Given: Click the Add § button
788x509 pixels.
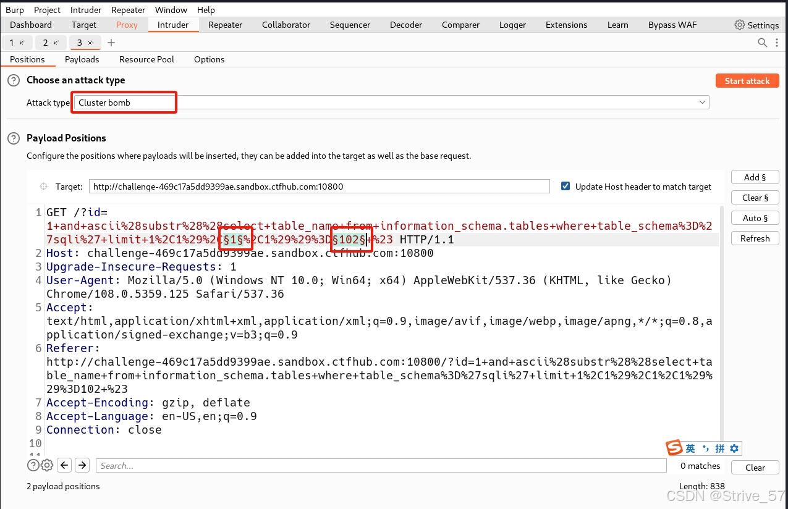Looking at the screenshot, I should pos(755,177).
